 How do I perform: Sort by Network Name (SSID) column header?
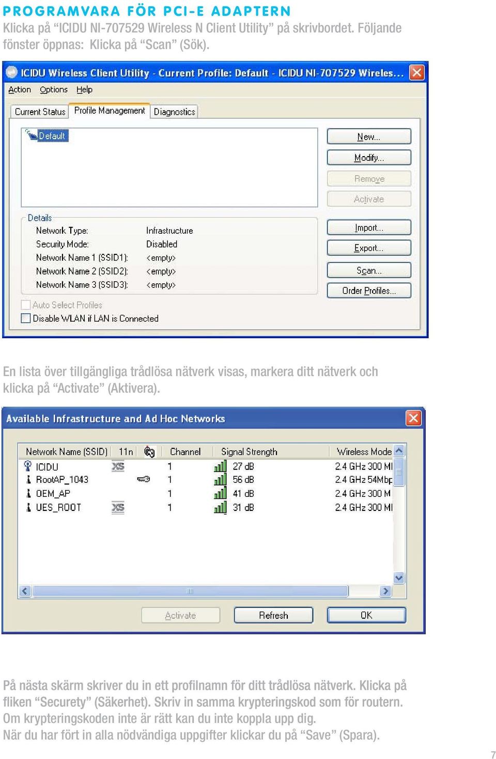point(66,452)
